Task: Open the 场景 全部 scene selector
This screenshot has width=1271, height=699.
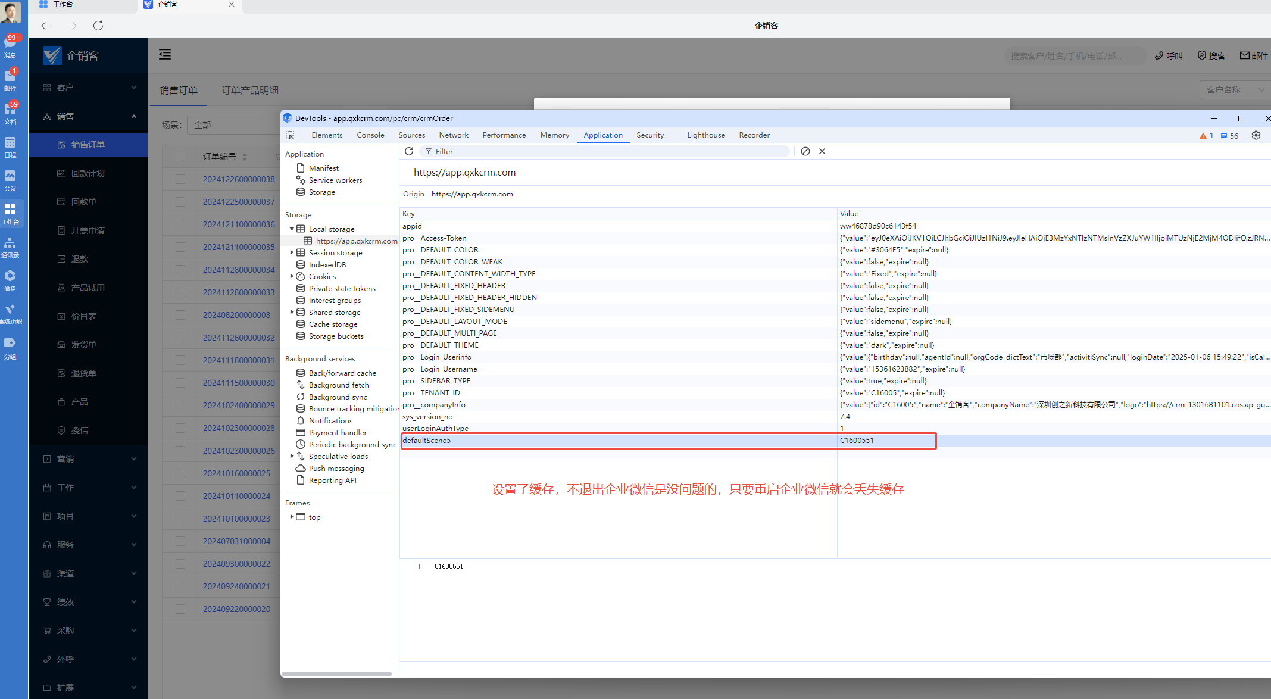Action: pos(232,125)
